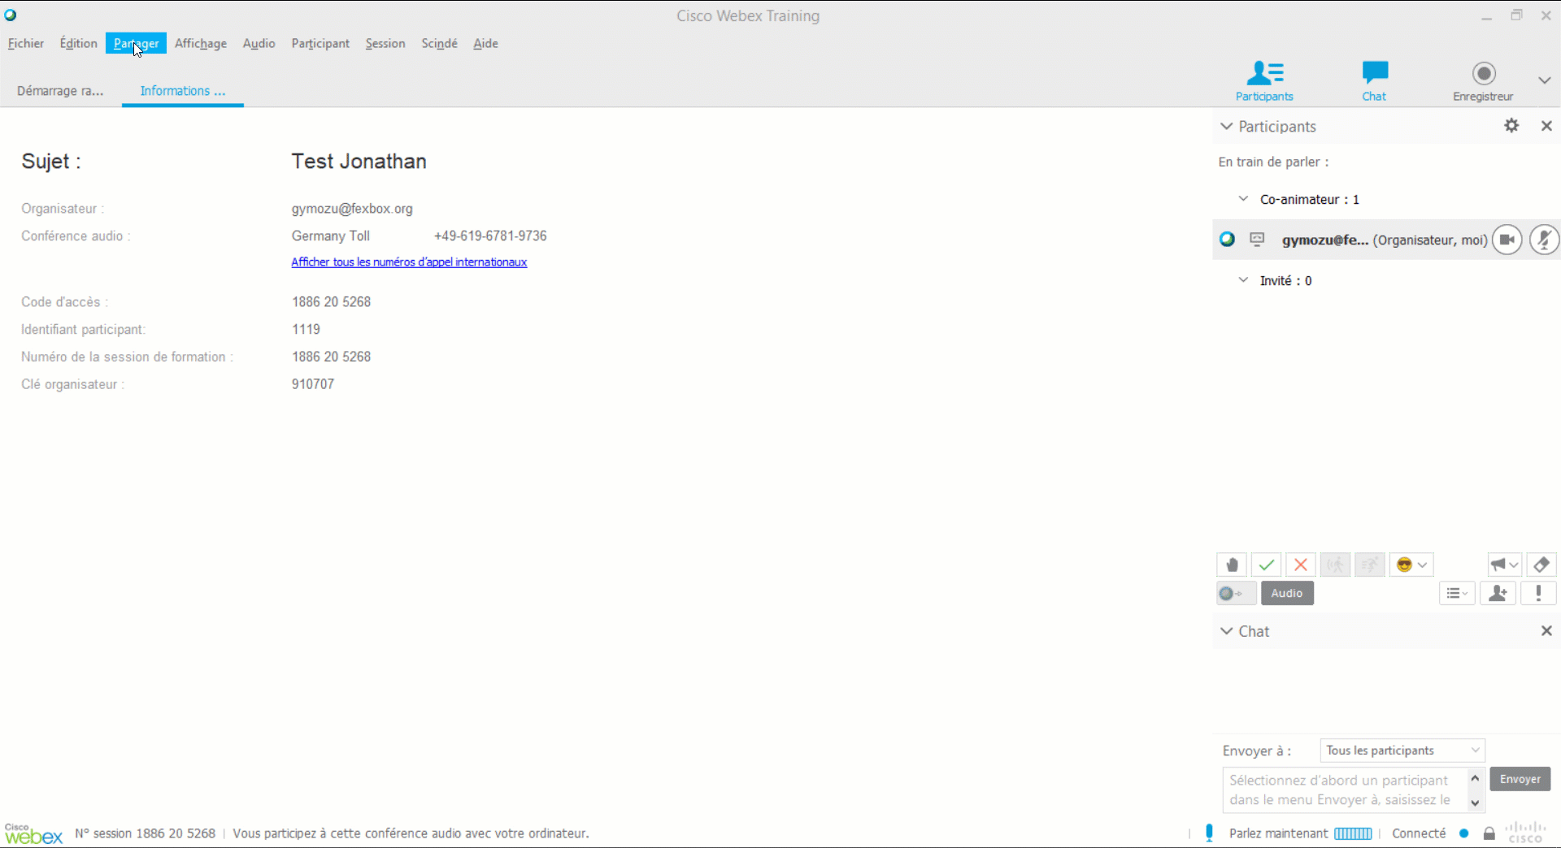Open the Partager menu

click(x=136, y=43)
